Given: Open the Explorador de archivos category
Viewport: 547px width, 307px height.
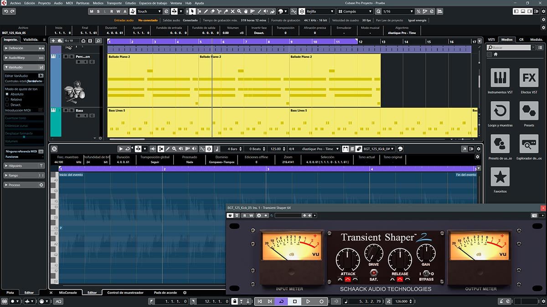Looking at the screenshot, I should 529,144.
